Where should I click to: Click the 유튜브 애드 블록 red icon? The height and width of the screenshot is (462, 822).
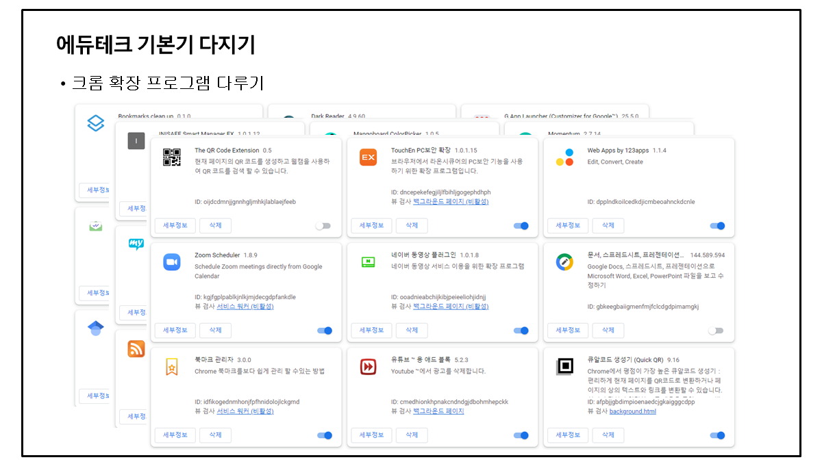coord(369,367)
